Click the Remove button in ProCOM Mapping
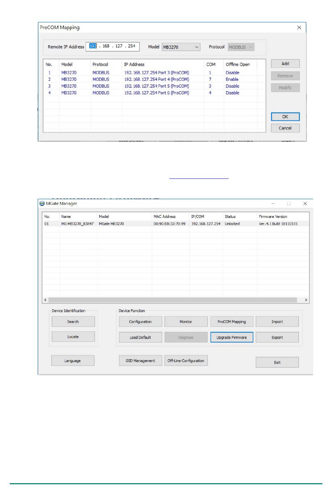Screen dimensions: 332x493 pos(285,76)
